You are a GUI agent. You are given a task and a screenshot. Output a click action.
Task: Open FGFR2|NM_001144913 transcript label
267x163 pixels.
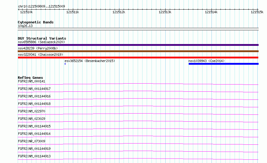coord(34,156)
